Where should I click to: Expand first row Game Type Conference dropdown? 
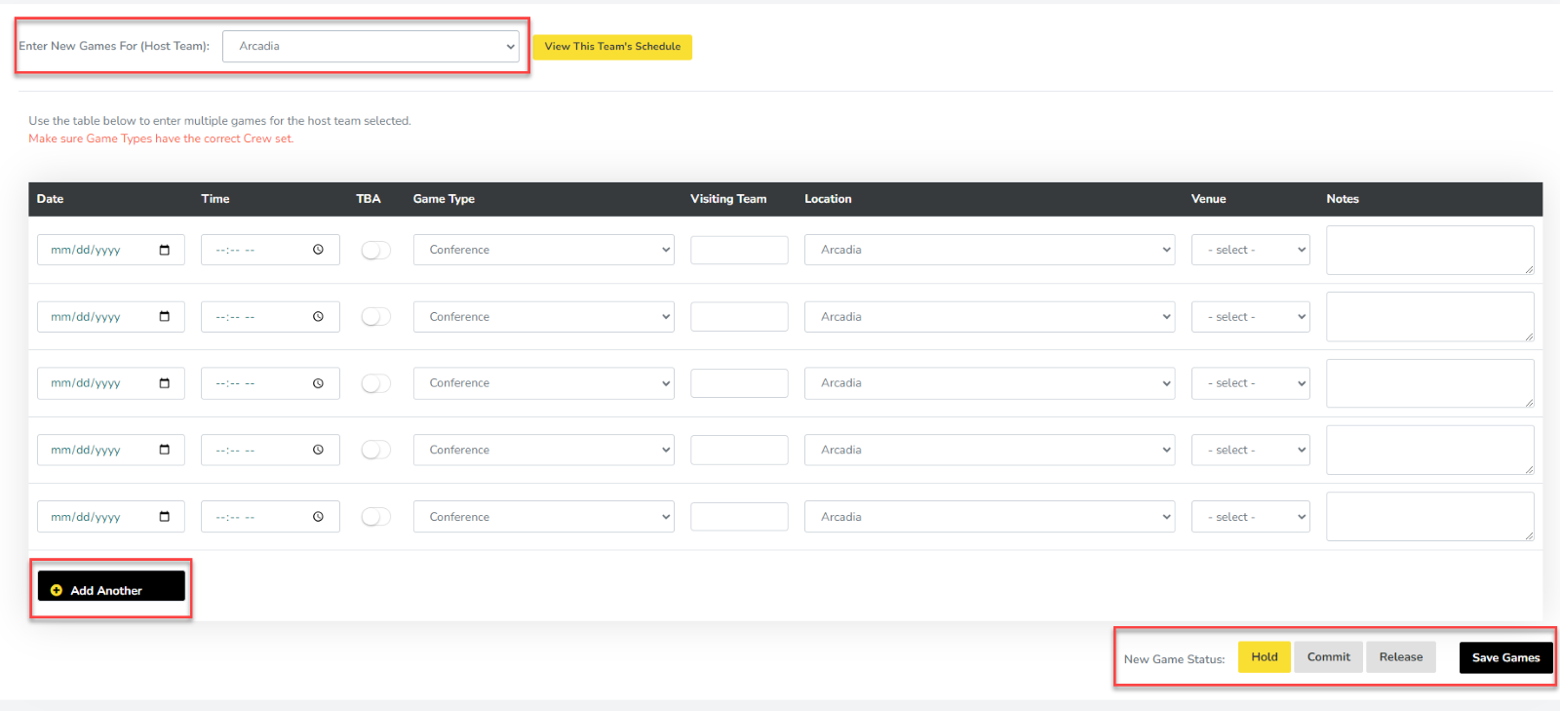pyautogui.click(x=543, y=250)
